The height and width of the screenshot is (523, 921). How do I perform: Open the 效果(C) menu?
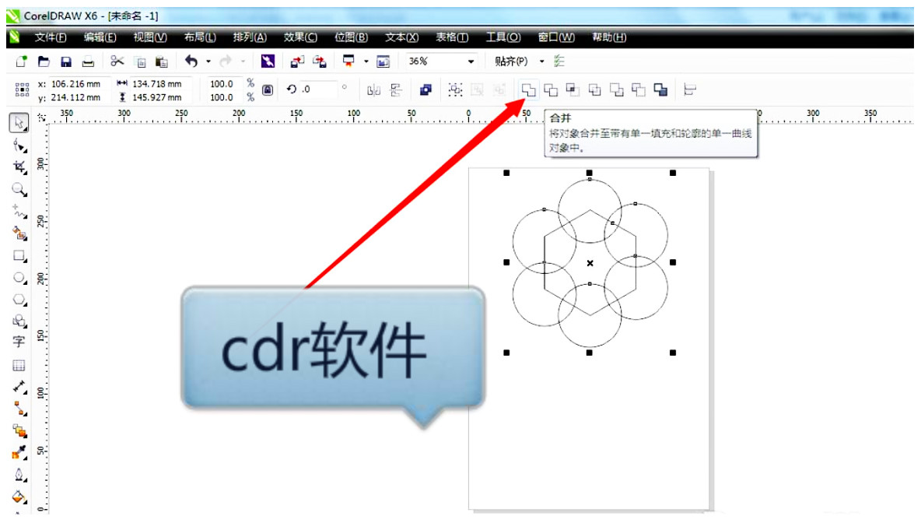pyautogui.click(x=300, y=37)
